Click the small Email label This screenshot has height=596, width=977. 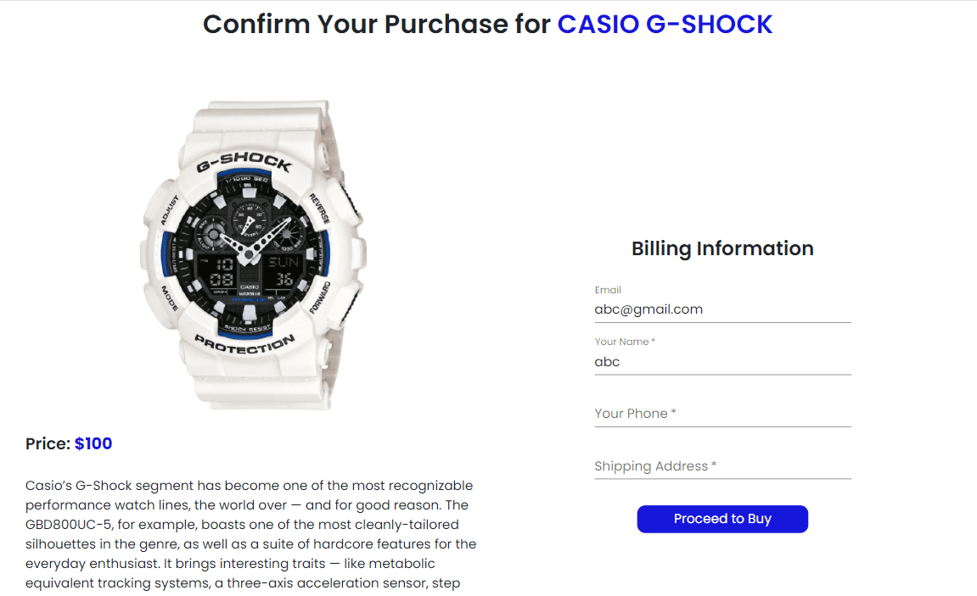click(x=608, y=290)
